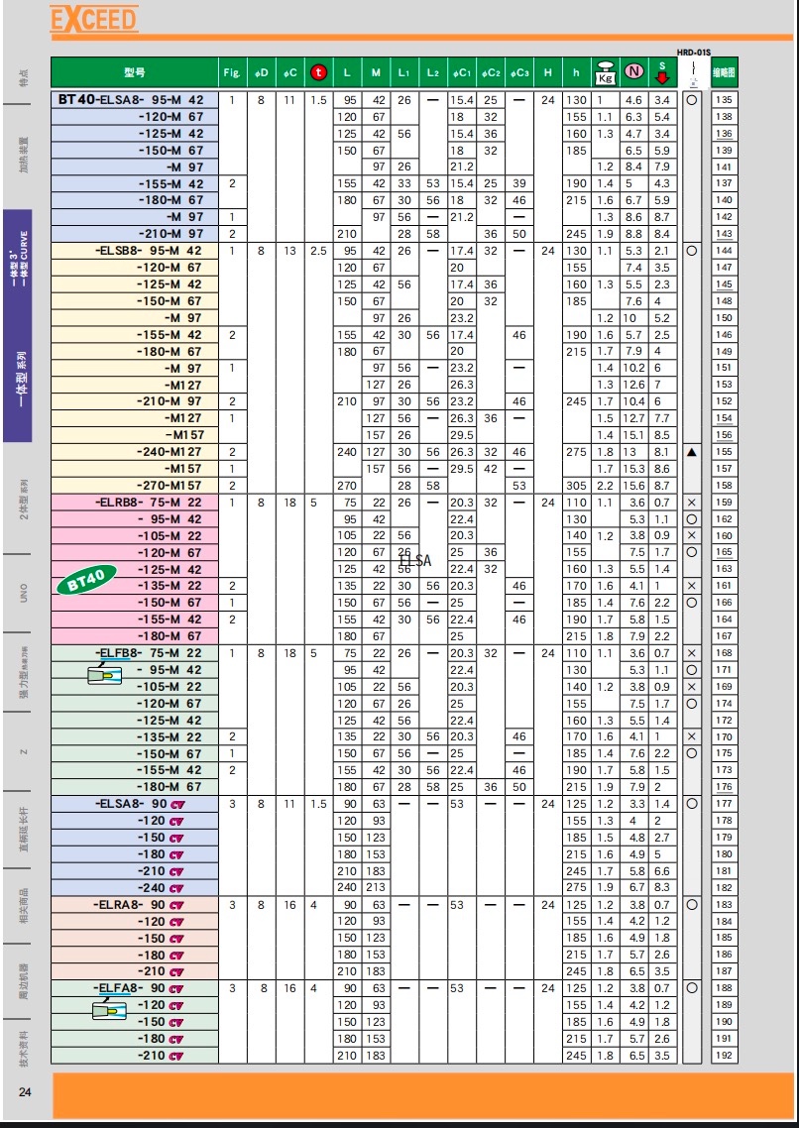Click thumbnail number 150
The image size is (799, 1128).
(725, 318)
